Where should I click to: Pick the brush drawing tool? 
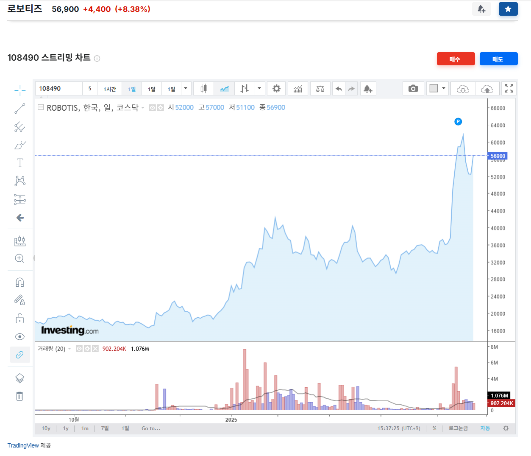coord(20,145)
